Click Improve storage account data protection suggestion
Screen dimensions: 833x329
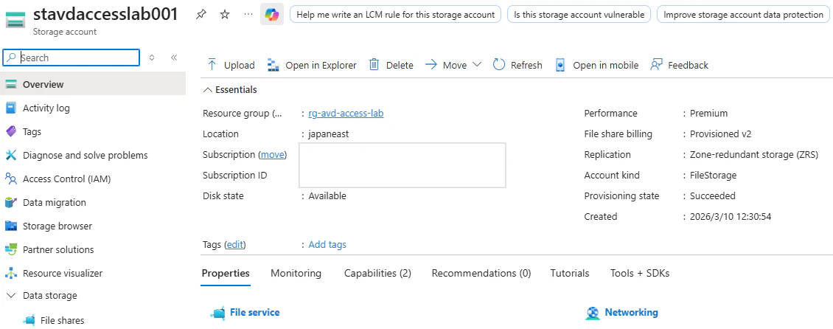point(743,14)
